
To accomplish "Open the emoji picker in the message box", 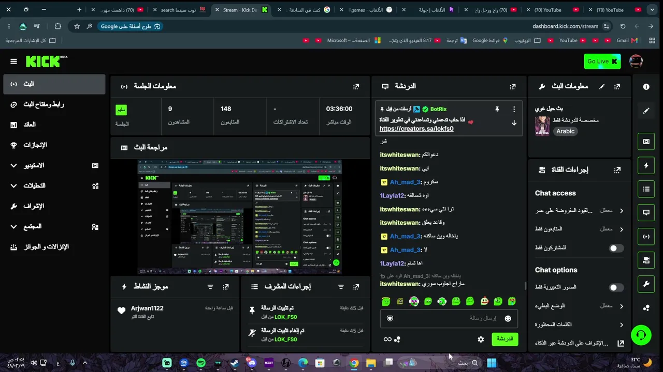I will 508,318.
